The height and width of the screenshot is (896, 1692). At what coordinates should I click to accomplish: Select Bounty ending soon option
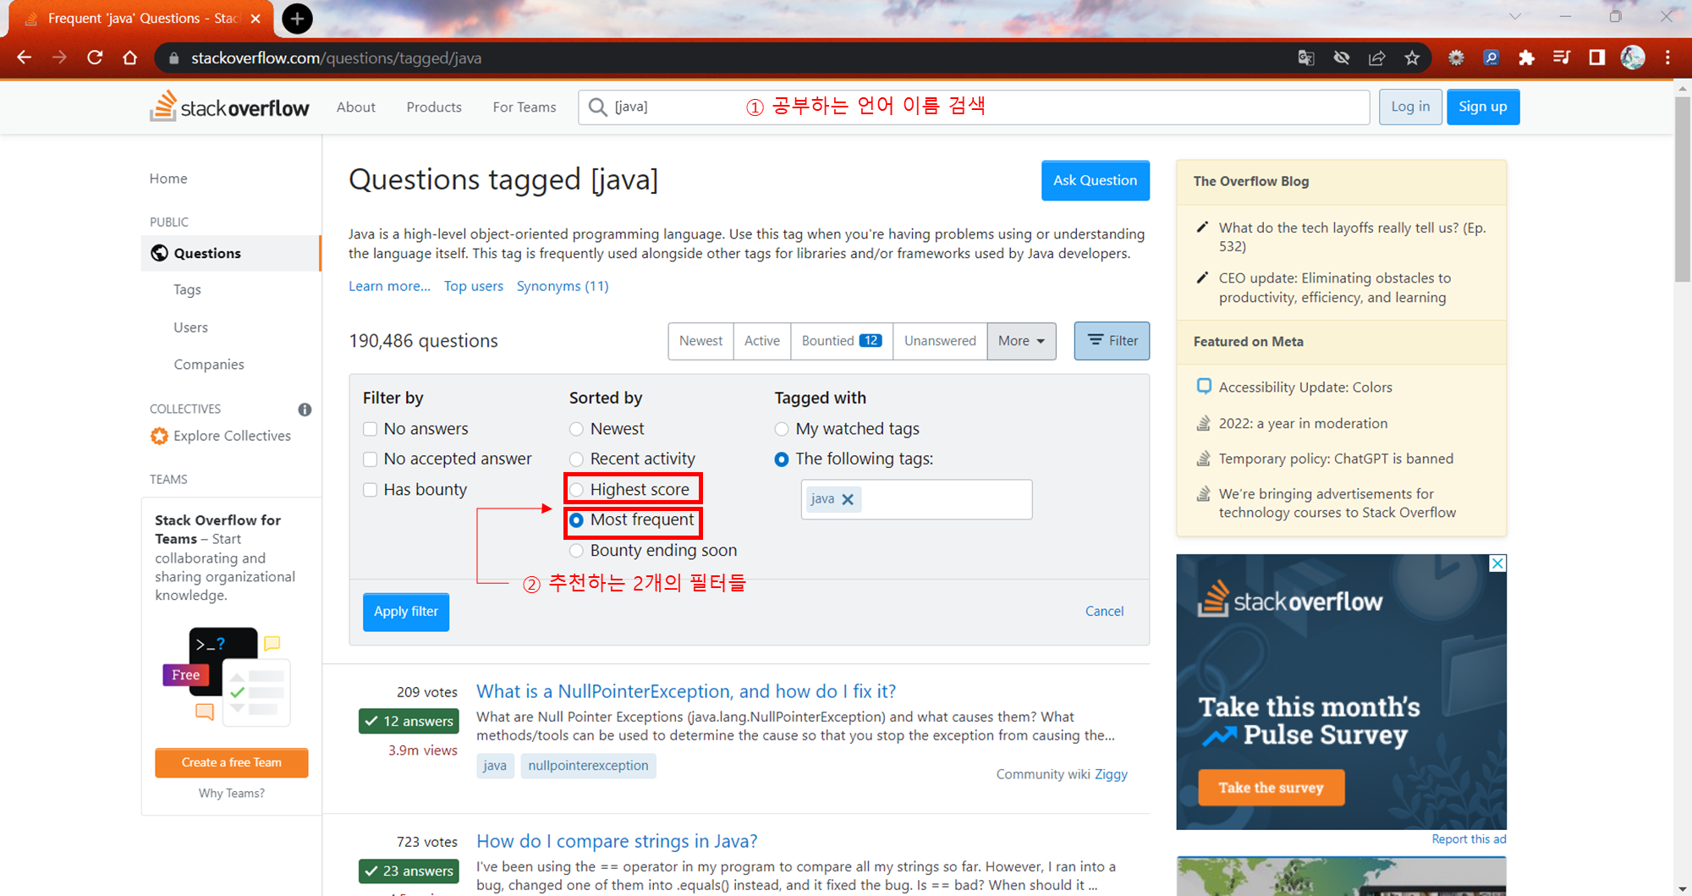click(x=576, y=551)
